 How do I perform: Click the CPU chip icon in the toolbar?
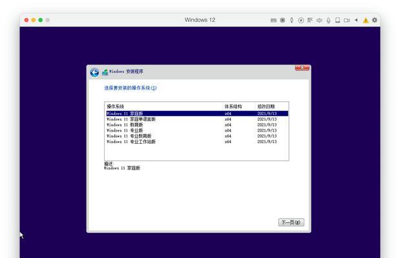[282, 20]
